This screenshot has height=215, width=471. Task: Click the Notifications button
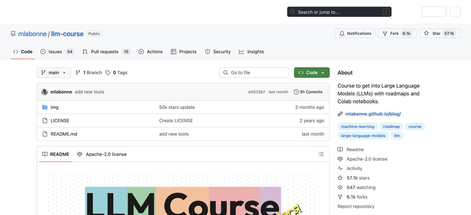tap(355, 33)
